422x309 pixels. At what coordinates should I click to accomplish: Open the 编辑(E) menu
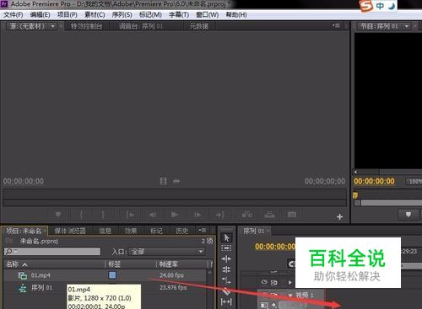[x=40, y=14]
